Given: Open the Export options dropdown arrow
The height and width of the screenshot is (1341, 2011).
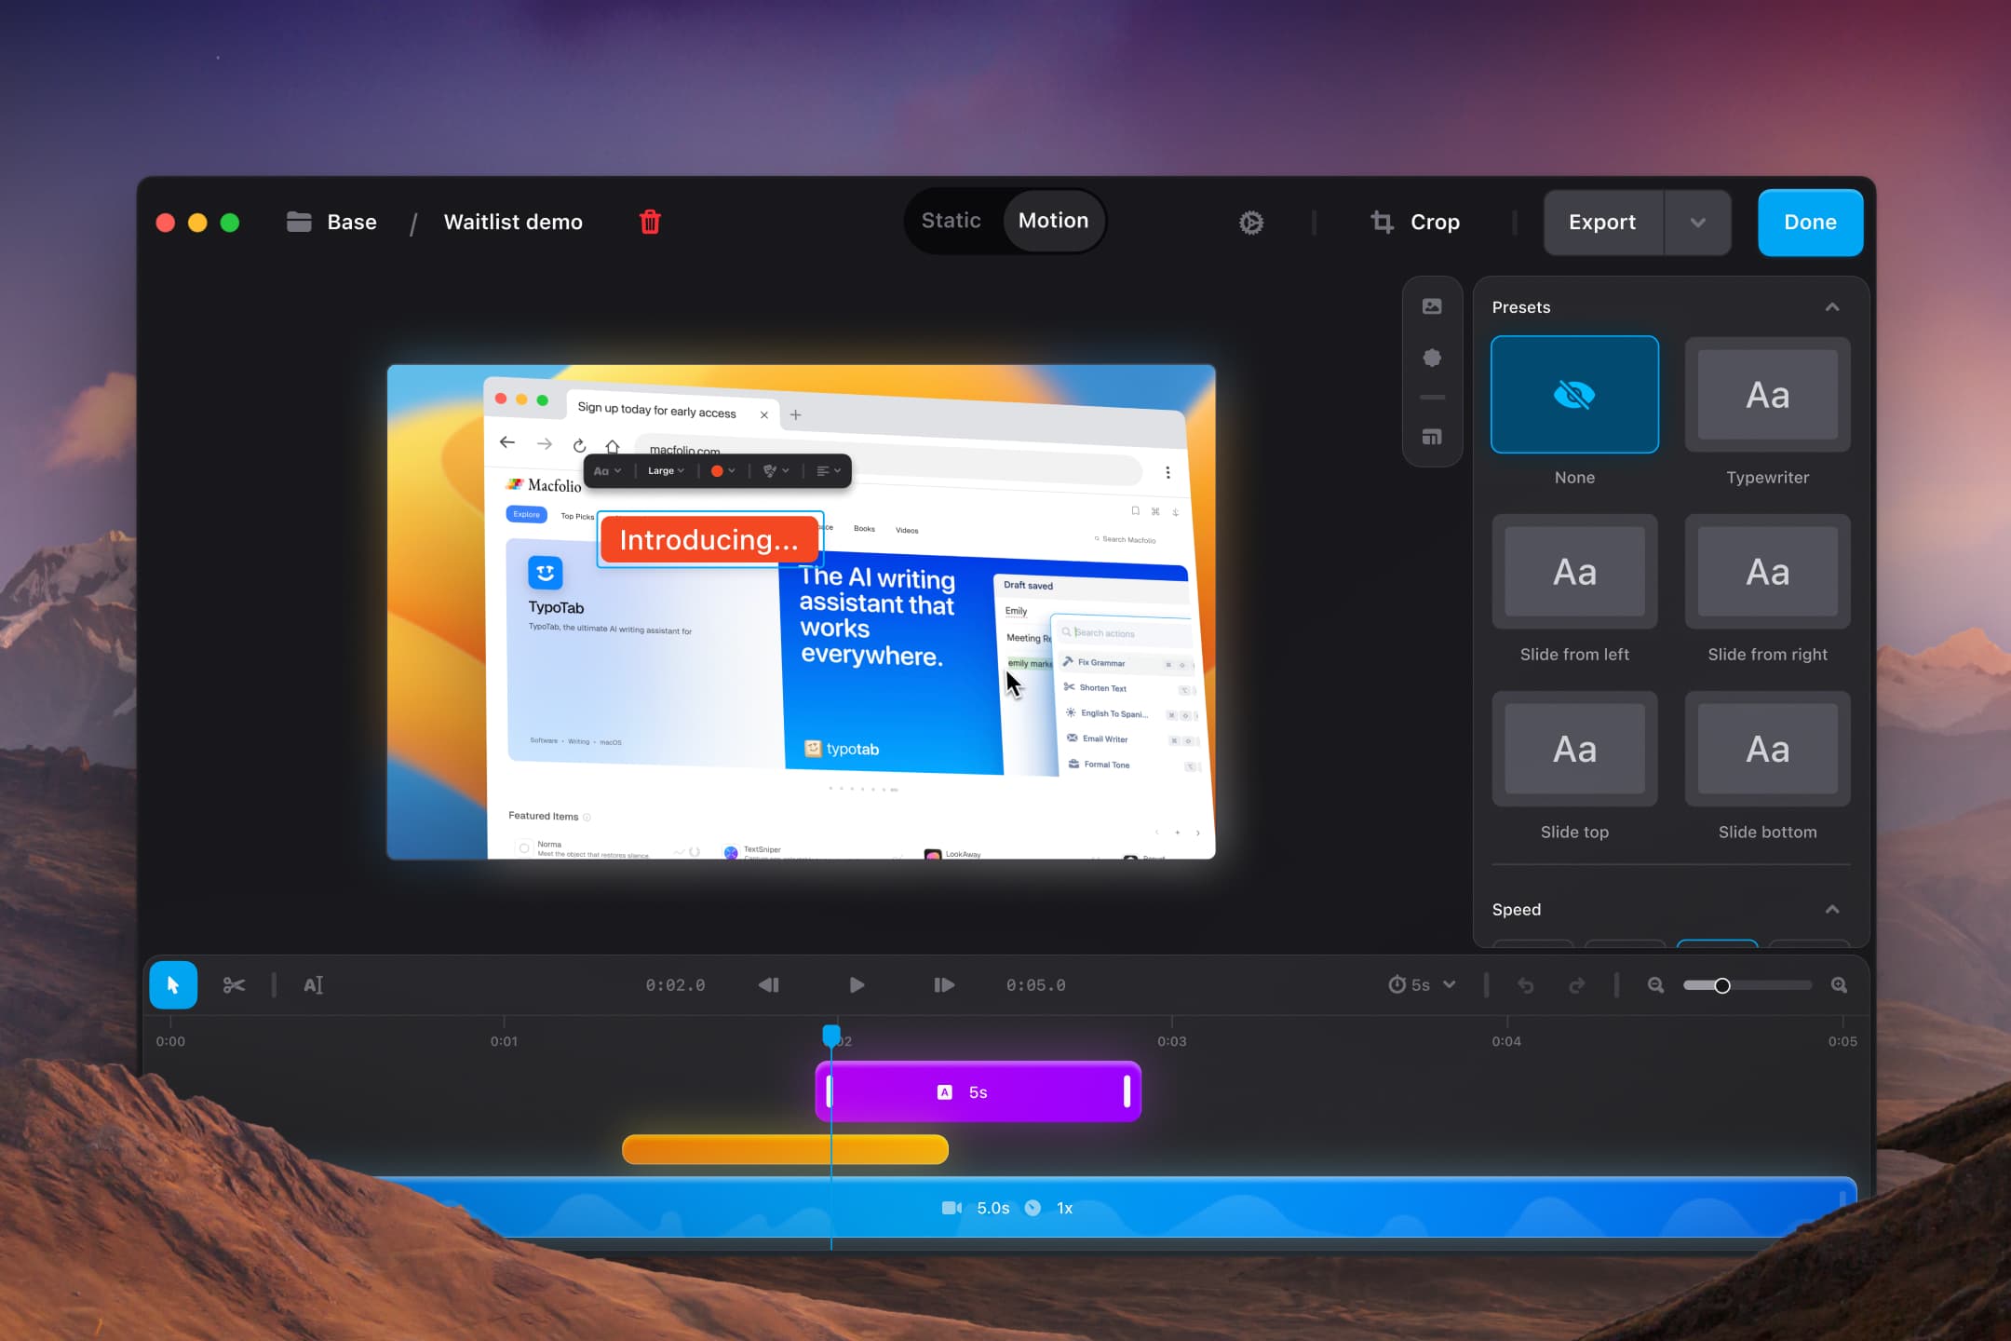Looking at the screenshot, I should [1697, 222].
